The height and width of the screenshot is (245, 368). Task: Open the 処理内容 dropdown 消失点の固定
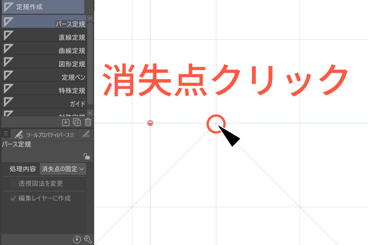pos(63,169)
